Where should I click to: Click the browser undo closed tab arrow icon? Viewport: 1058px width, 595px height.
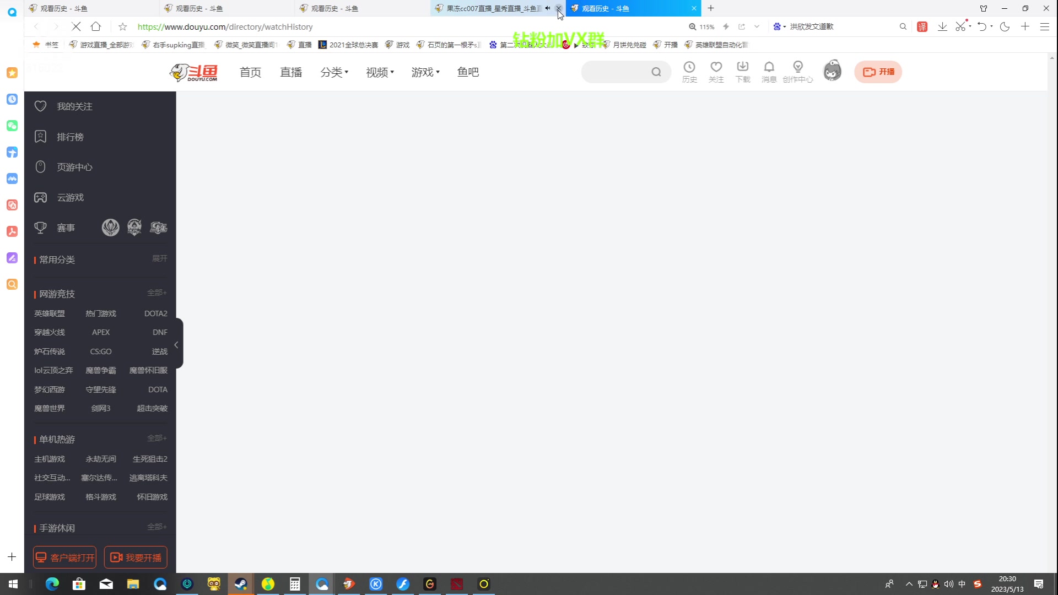pos(982,26)
